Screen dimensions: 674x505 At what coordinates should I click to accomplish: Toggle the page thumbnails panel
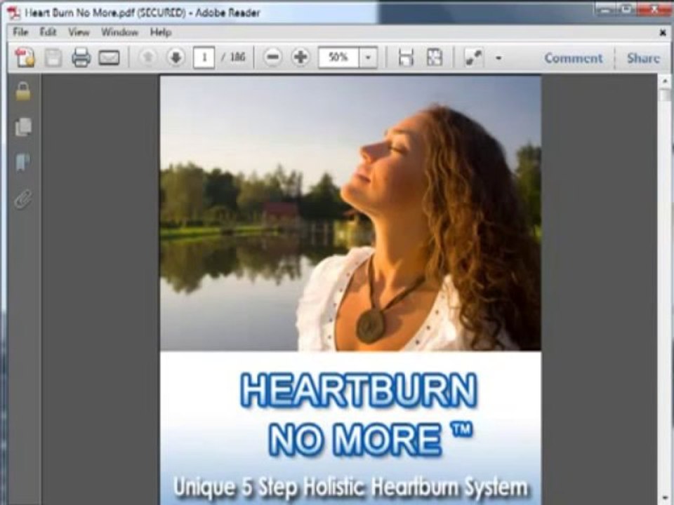point(23,127)
